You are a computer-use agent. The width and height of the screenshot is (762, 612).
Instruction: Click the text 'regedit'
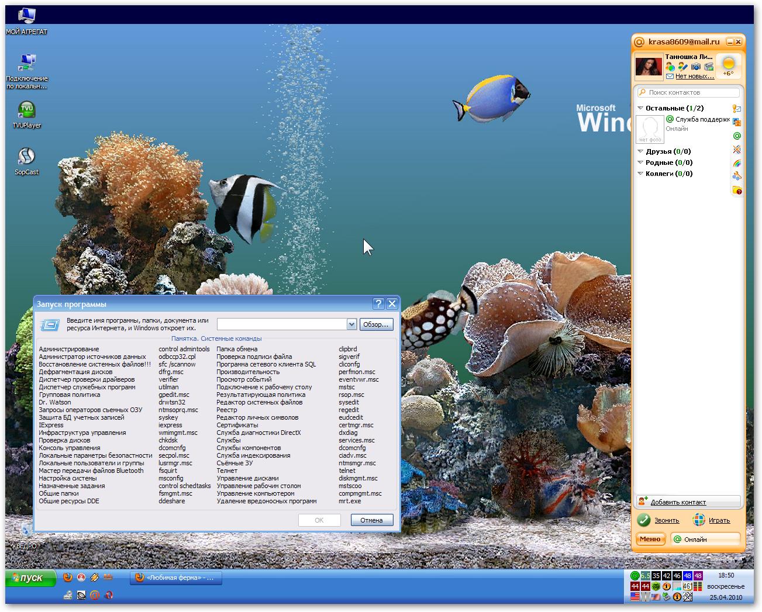point(349,410)
